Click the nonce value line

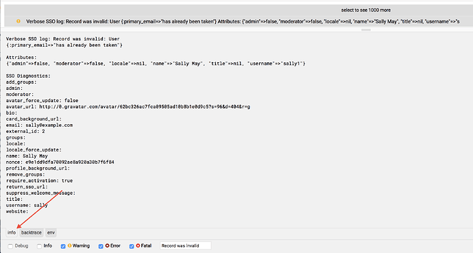(x=60, y=162)
